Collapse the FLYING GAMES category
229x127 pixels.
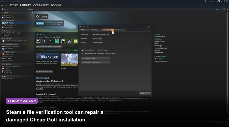click(3, 20)
